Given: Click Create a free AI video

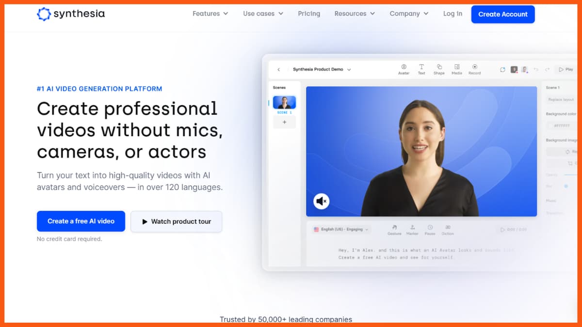Looking at the screenshot, I should point(81,221).
